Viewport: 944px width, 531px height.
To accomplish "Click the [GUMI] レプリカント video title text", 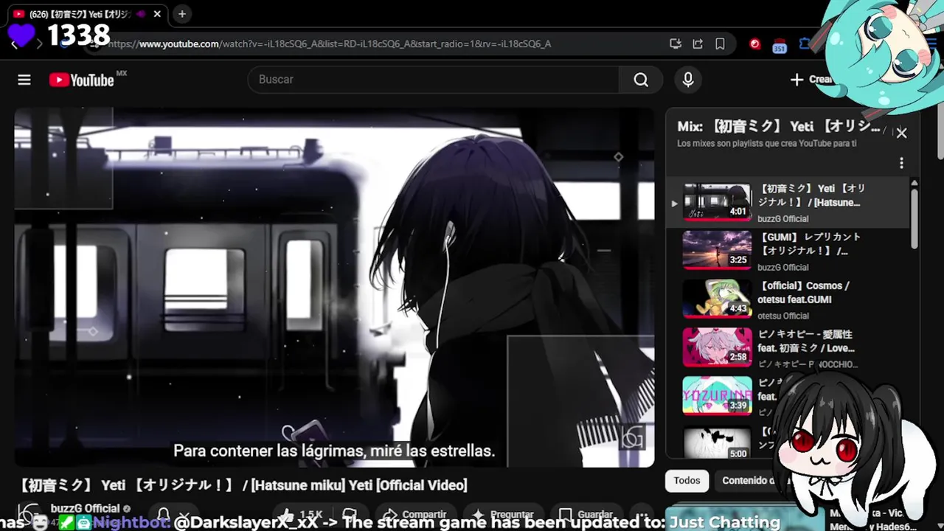I will coord(809,244).
